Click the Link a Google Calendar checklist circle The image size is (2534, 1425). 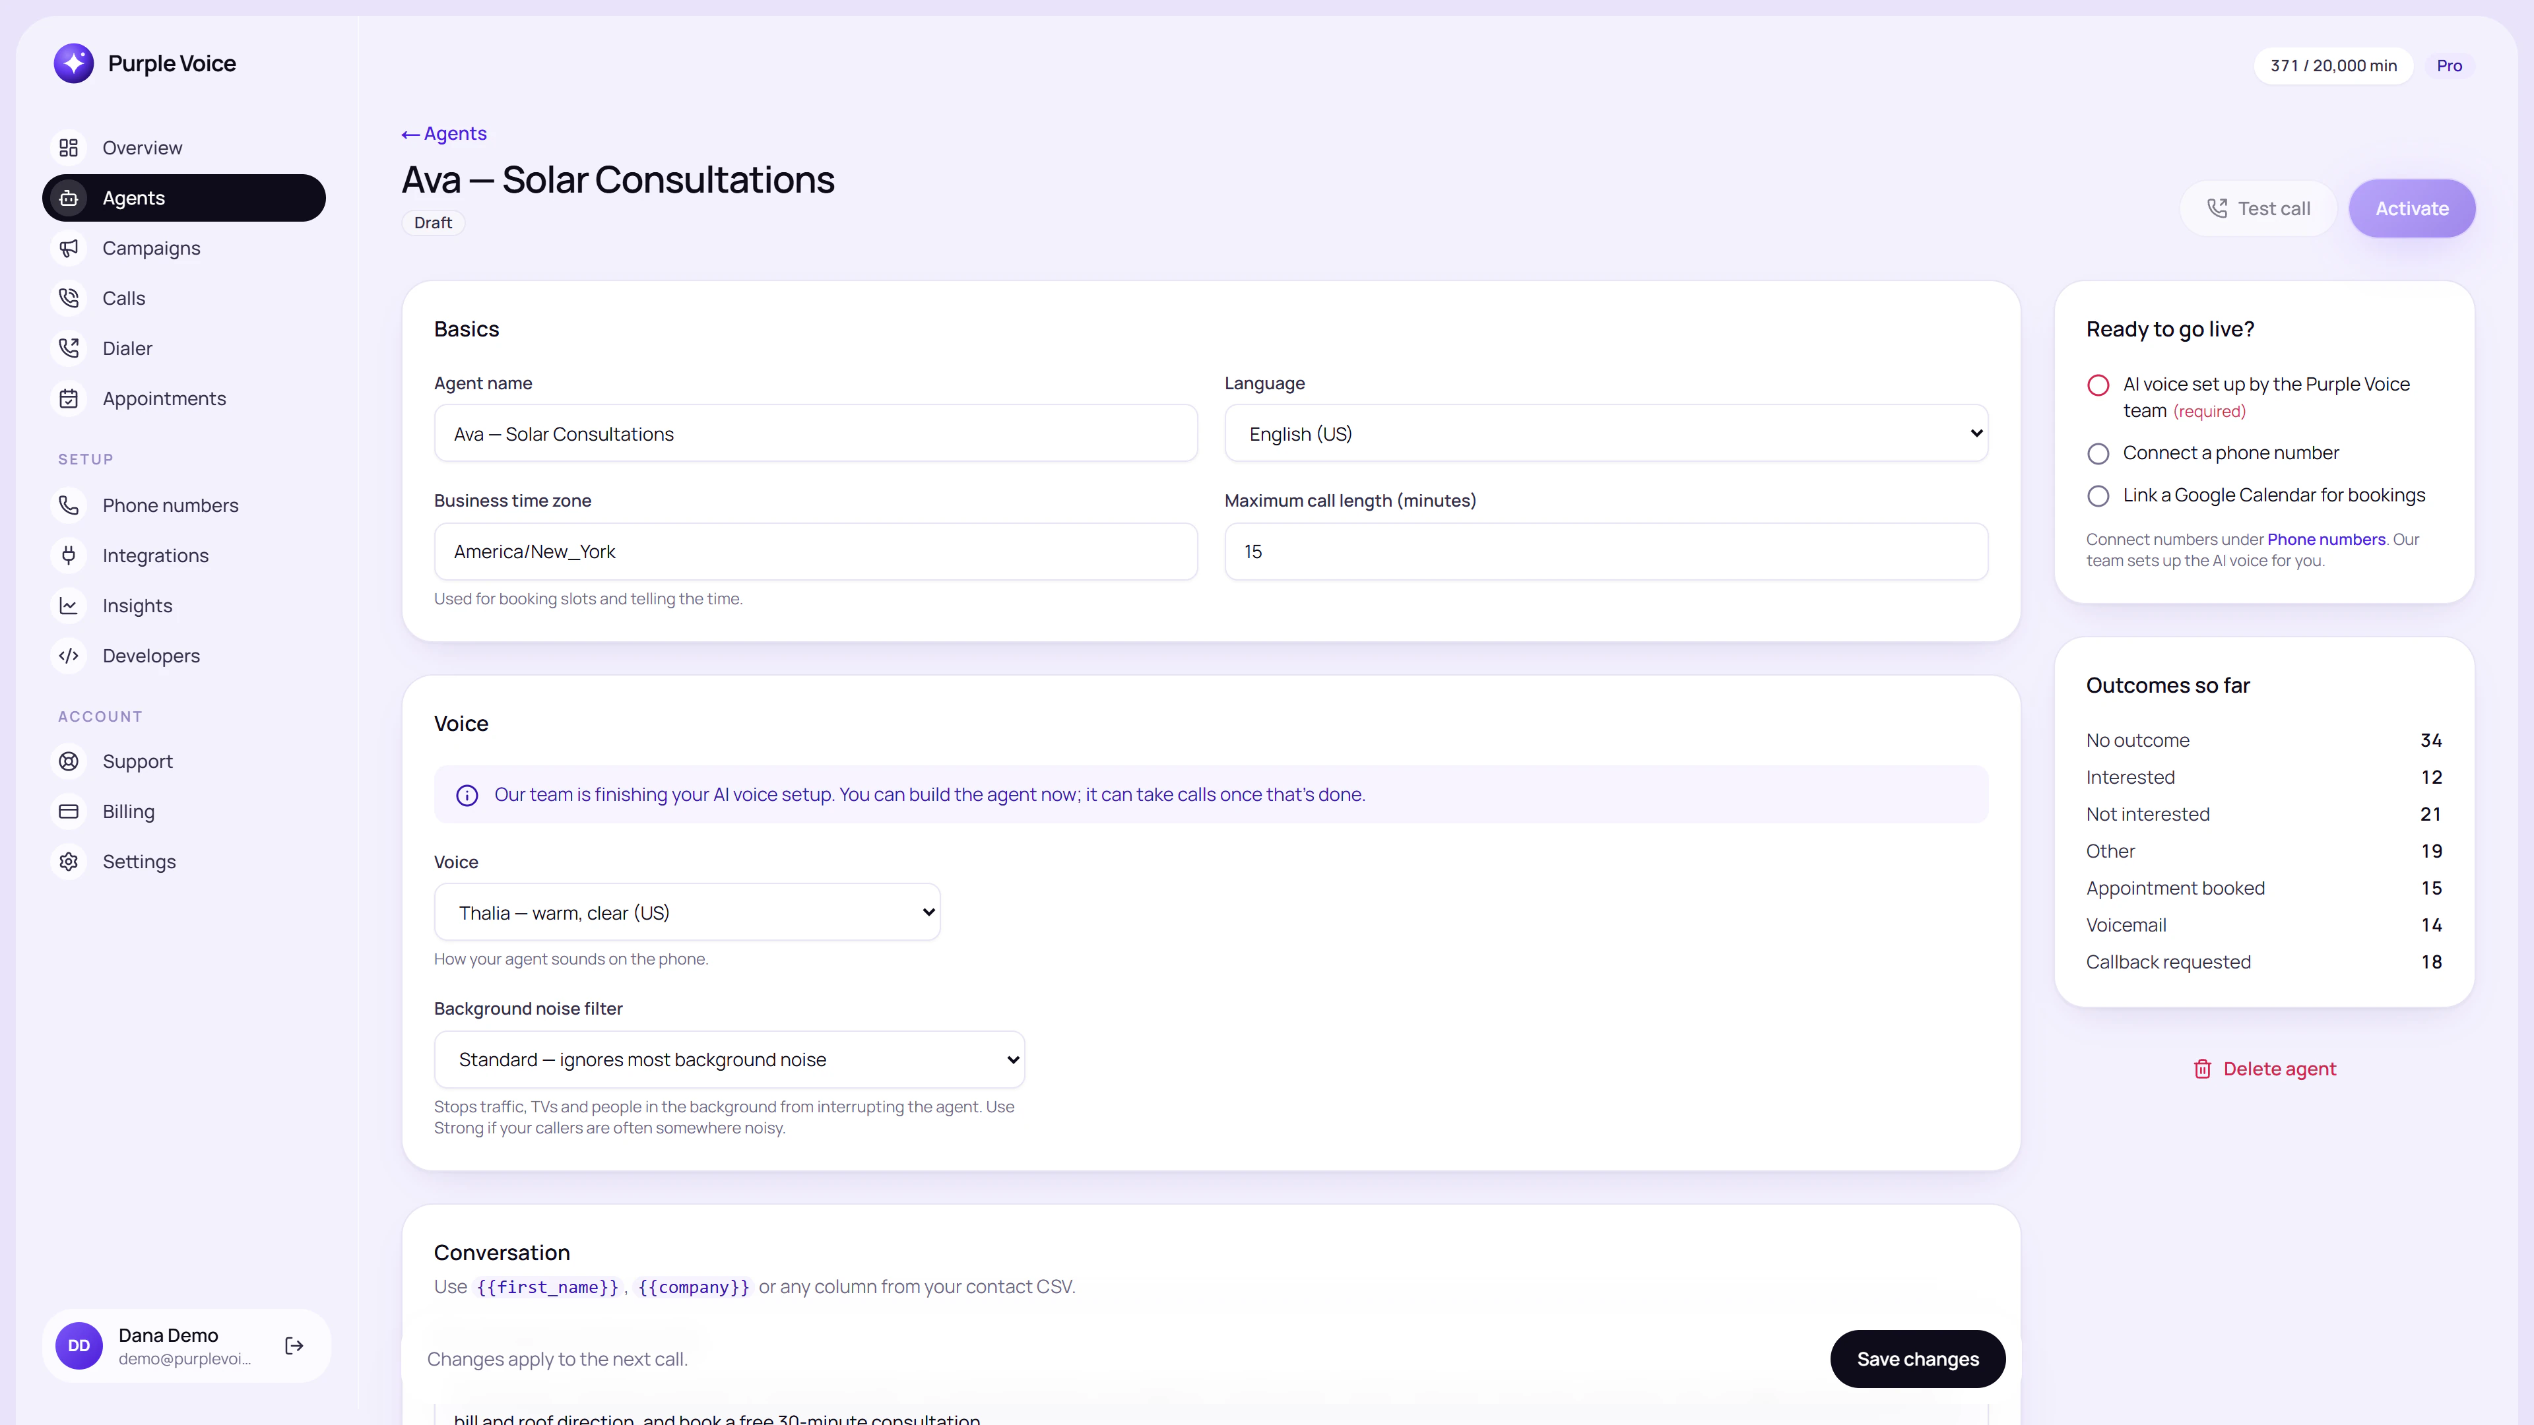(x=2098, y=495)
